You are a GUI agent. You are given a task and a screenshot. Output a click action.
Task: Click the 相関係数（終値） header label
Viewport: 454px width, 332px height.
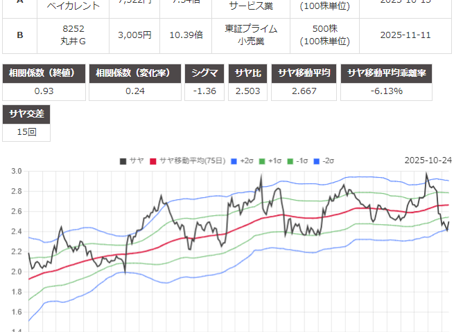click(x=45, y=73)
